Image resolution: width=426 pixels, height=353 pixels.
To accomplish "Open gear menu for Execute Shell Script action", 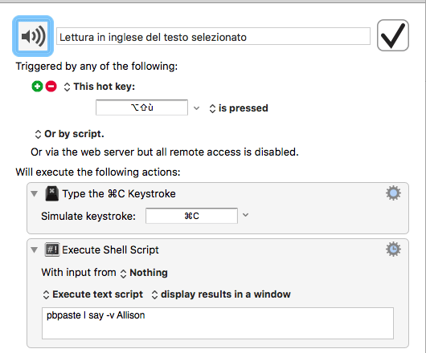I will tap(393, 250).
